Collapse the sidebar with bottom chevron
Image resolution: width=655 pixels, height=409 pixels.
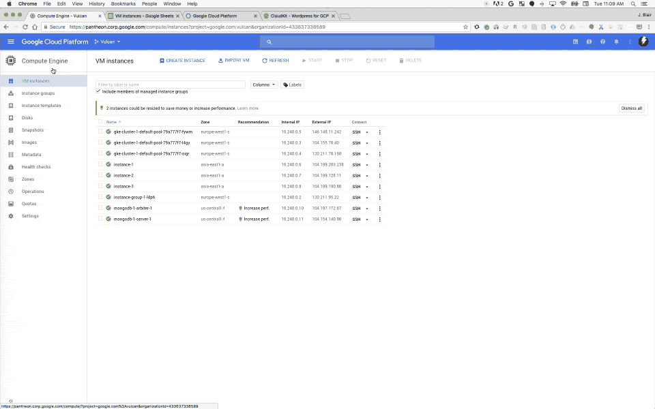coord(10,401)
